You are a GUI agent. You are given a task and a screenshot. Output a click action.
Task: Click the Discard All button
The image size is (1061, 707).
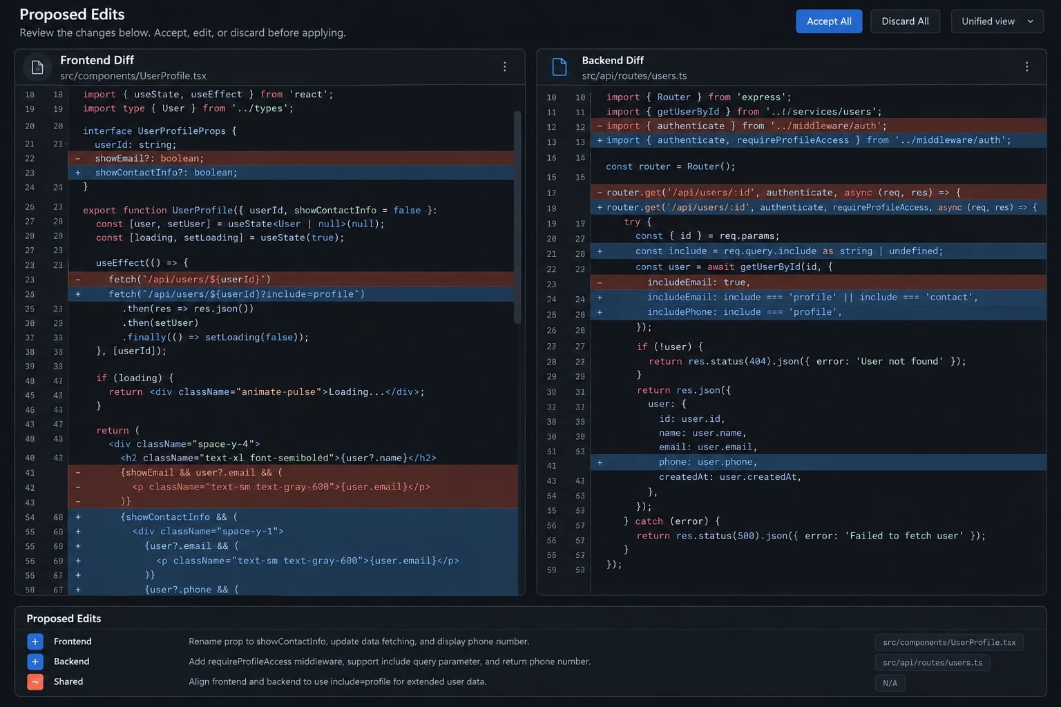point(905,21)
